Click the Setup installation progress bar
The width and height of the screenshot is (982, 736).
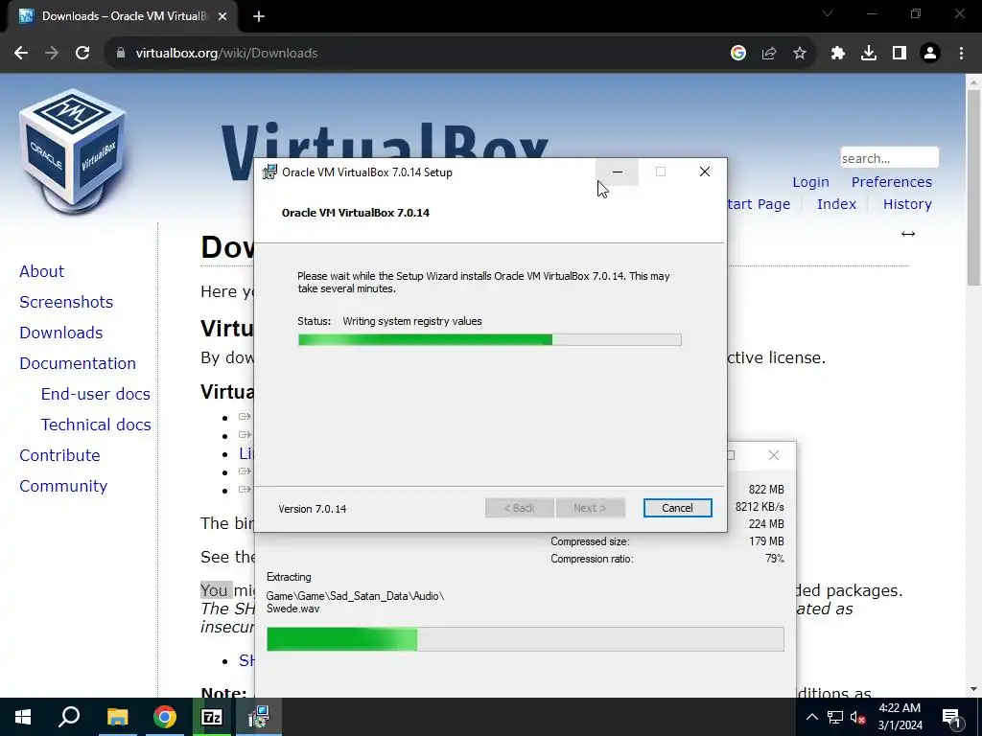click(490, 340)
